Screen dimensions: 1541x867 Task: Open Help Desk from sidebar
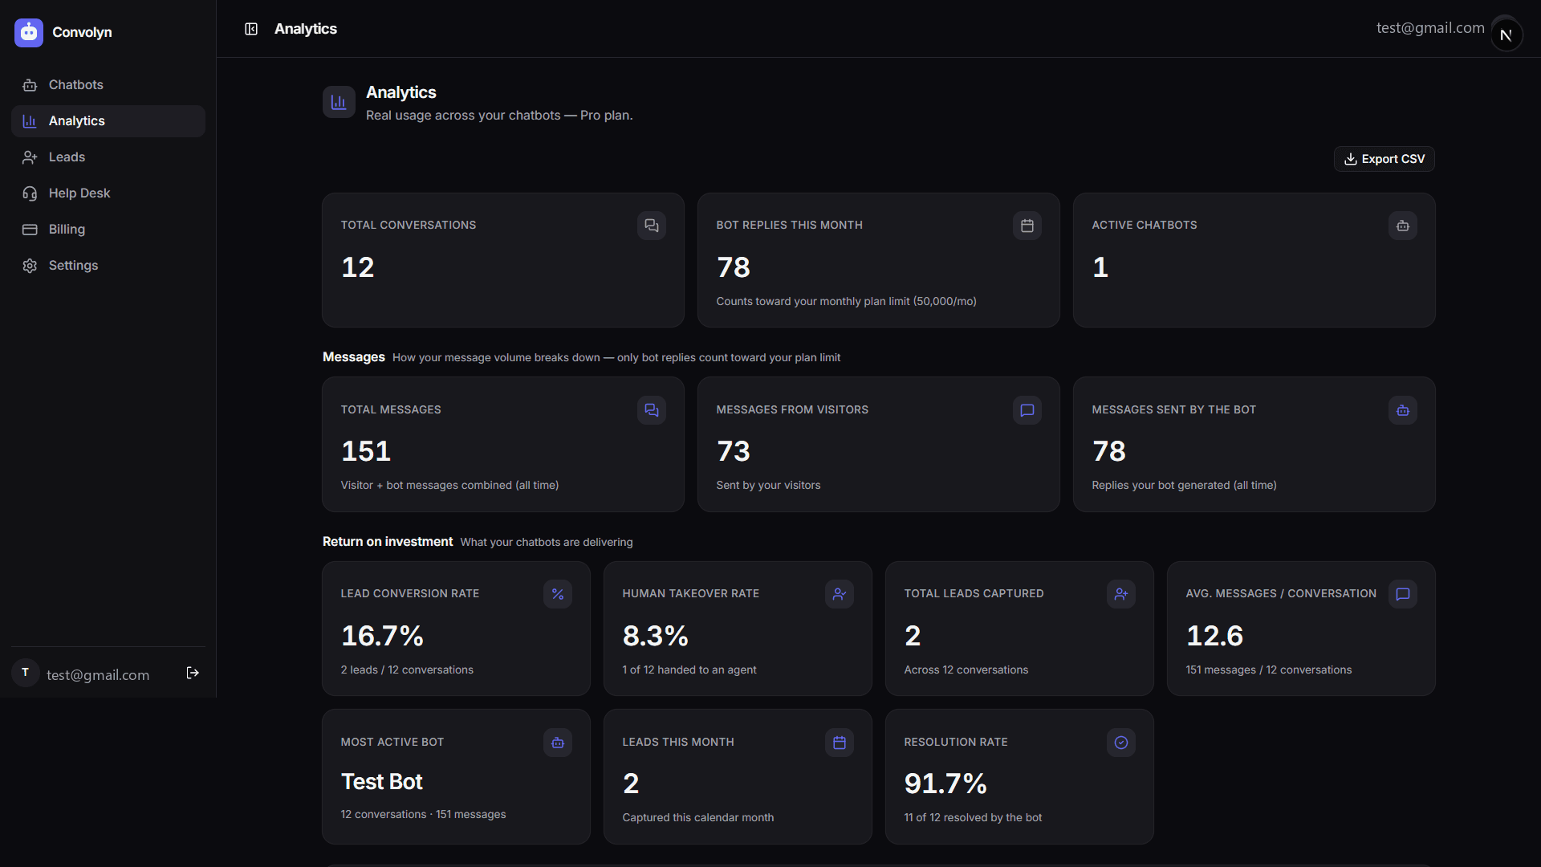[x=108, y=193]
